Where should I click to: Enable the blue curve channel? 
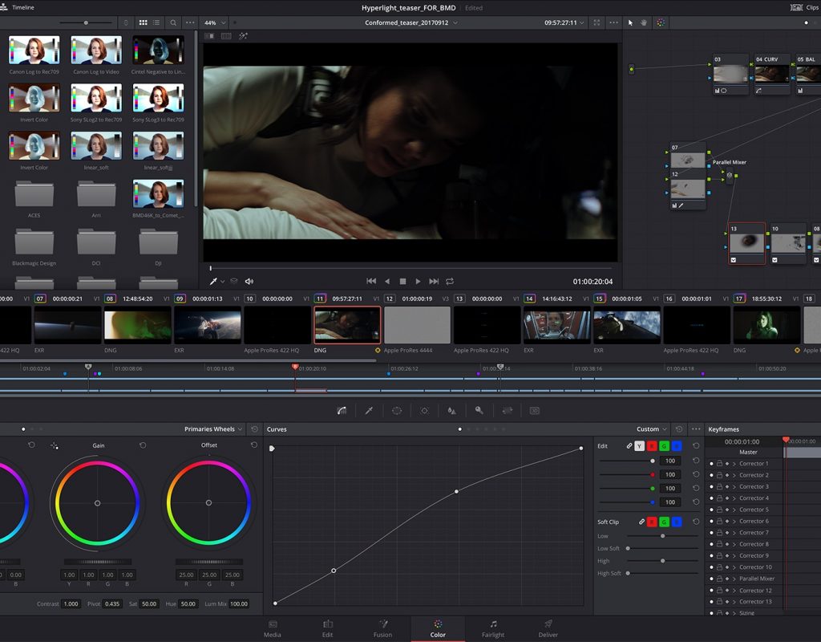point(677,446)
